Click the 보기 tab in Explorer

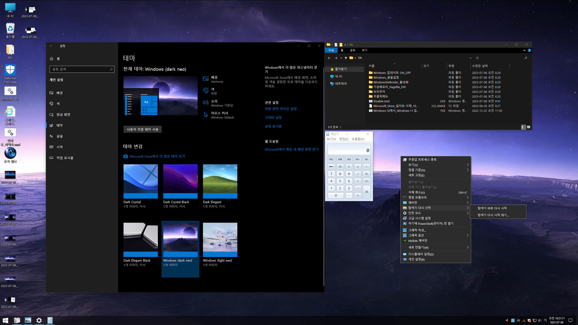pos(364,50)
